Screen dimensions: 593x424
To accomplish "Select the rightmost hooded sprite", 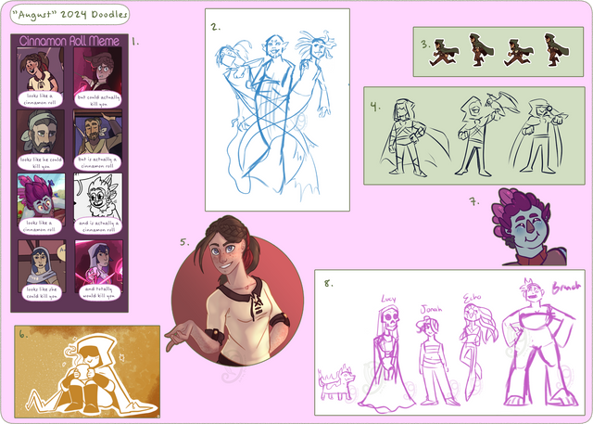I will pos(556,49).
